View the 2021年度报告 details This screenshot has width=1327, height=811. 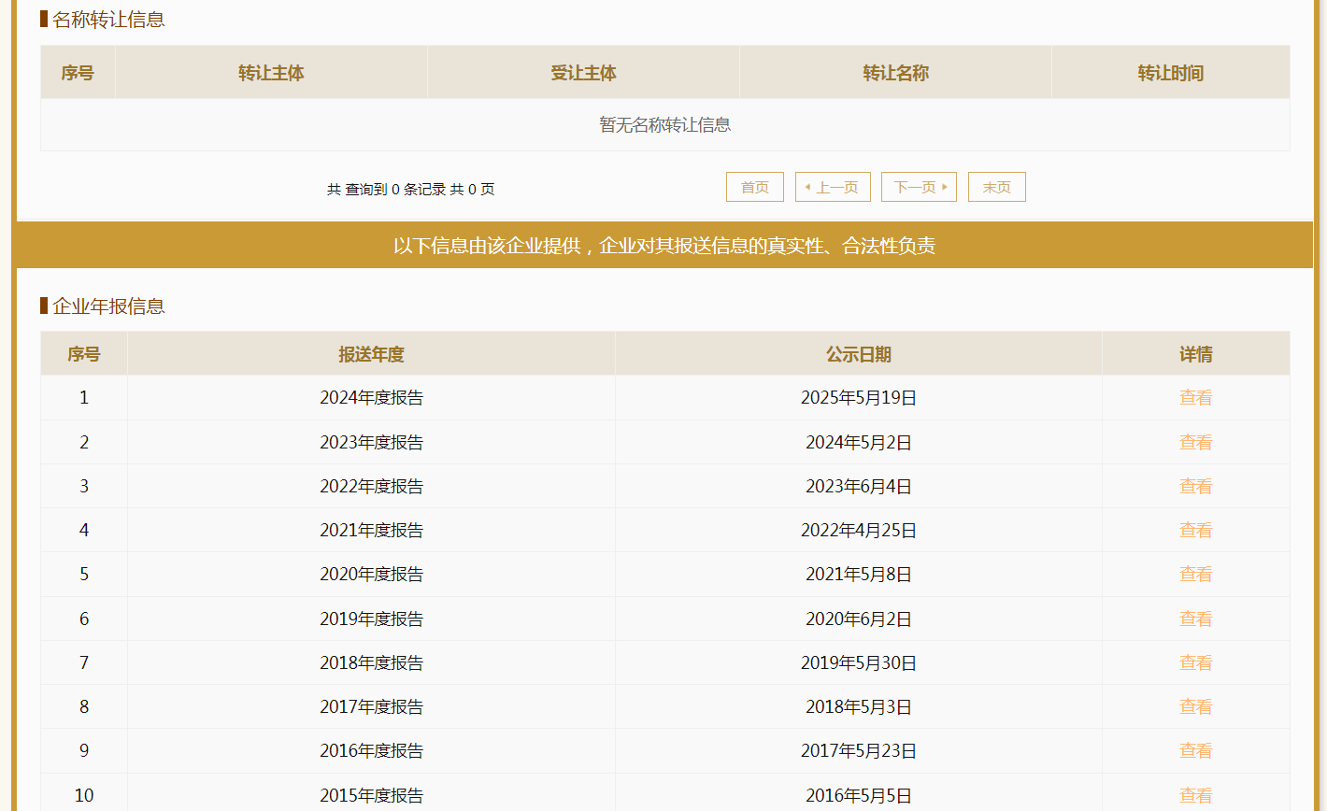[x=1195, y=530]
